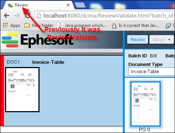Screen dimensions: 175x133
Task: Click the browser Forward arrow
Action: coord(17,15)
